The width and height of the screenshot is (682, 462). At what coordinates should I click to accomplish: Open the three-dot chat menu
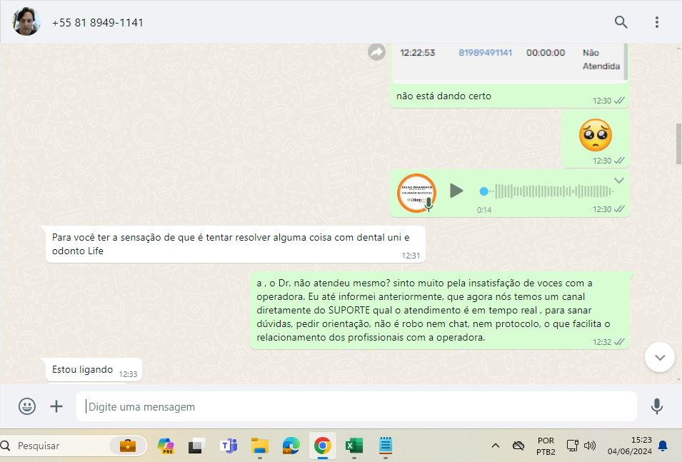[656, 22]
